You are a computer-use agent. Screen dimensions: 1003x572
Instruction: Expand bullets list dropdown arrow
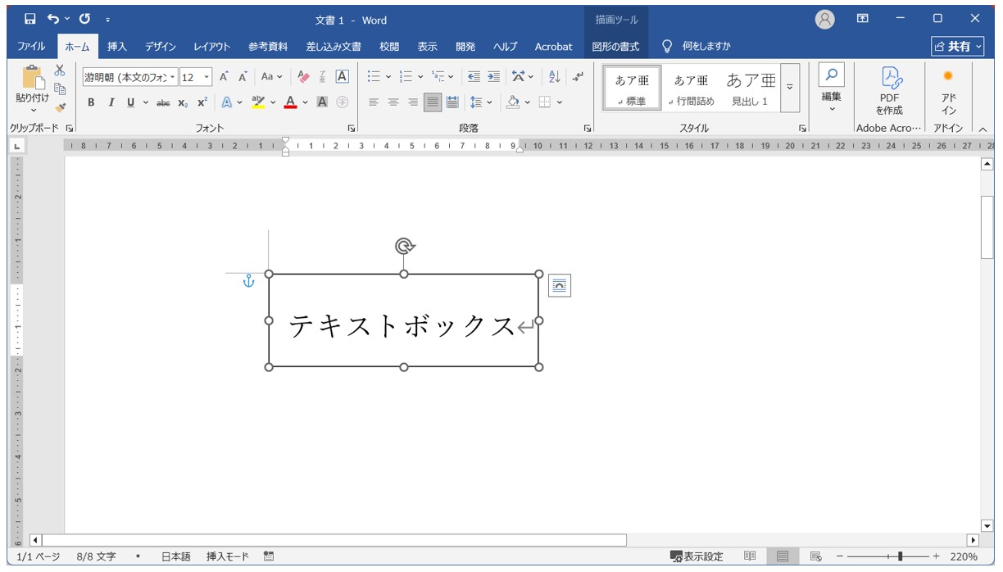coord(388,77)
